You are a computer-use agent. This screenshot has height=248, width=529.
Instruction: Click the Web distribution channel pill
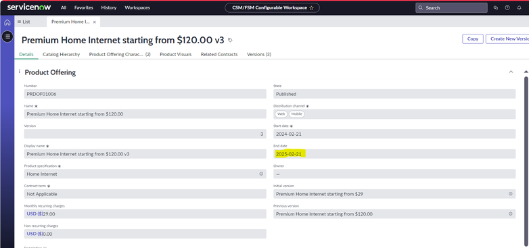coord(281,114)
